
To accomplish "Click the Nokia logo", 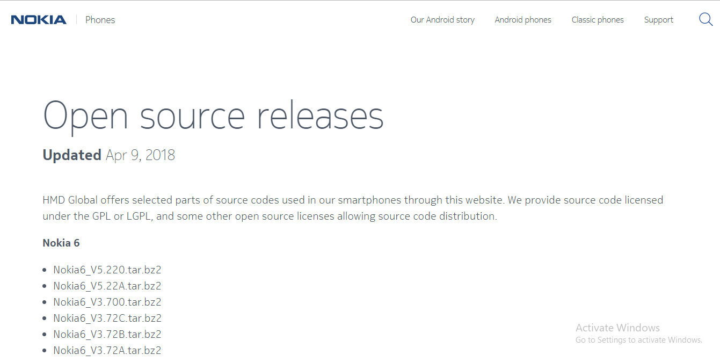I will coord(39,20).
